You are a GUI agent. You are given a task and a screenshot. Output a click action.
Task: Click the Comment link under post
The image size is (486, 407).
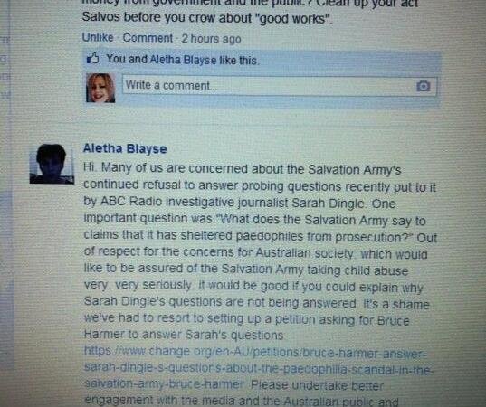pos(148,38)
